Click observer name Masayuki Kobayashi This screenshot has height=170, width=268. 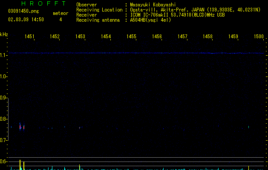(x=153, y=5)
